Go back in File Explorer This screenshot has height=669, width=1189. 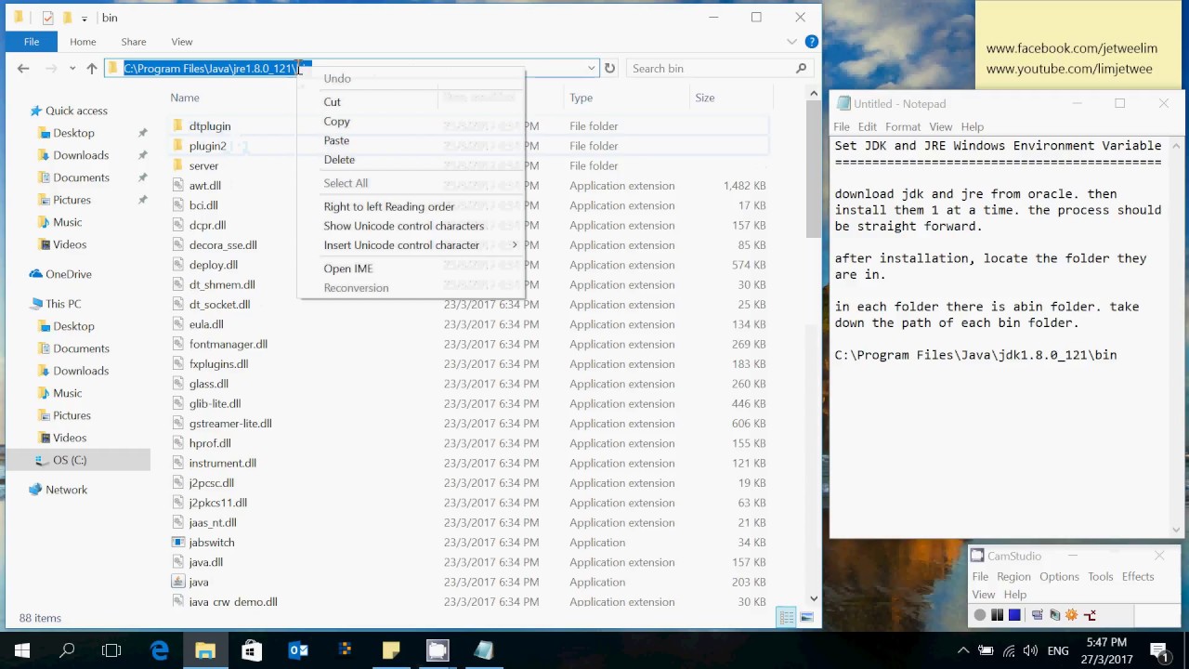click(x=23, y=68)
